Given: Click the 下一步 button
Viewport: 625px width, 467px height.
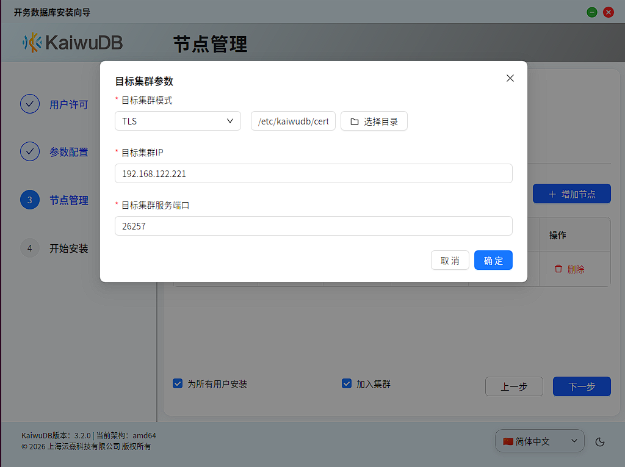Looking at the screenshot, I should click(x=582, y=386).
